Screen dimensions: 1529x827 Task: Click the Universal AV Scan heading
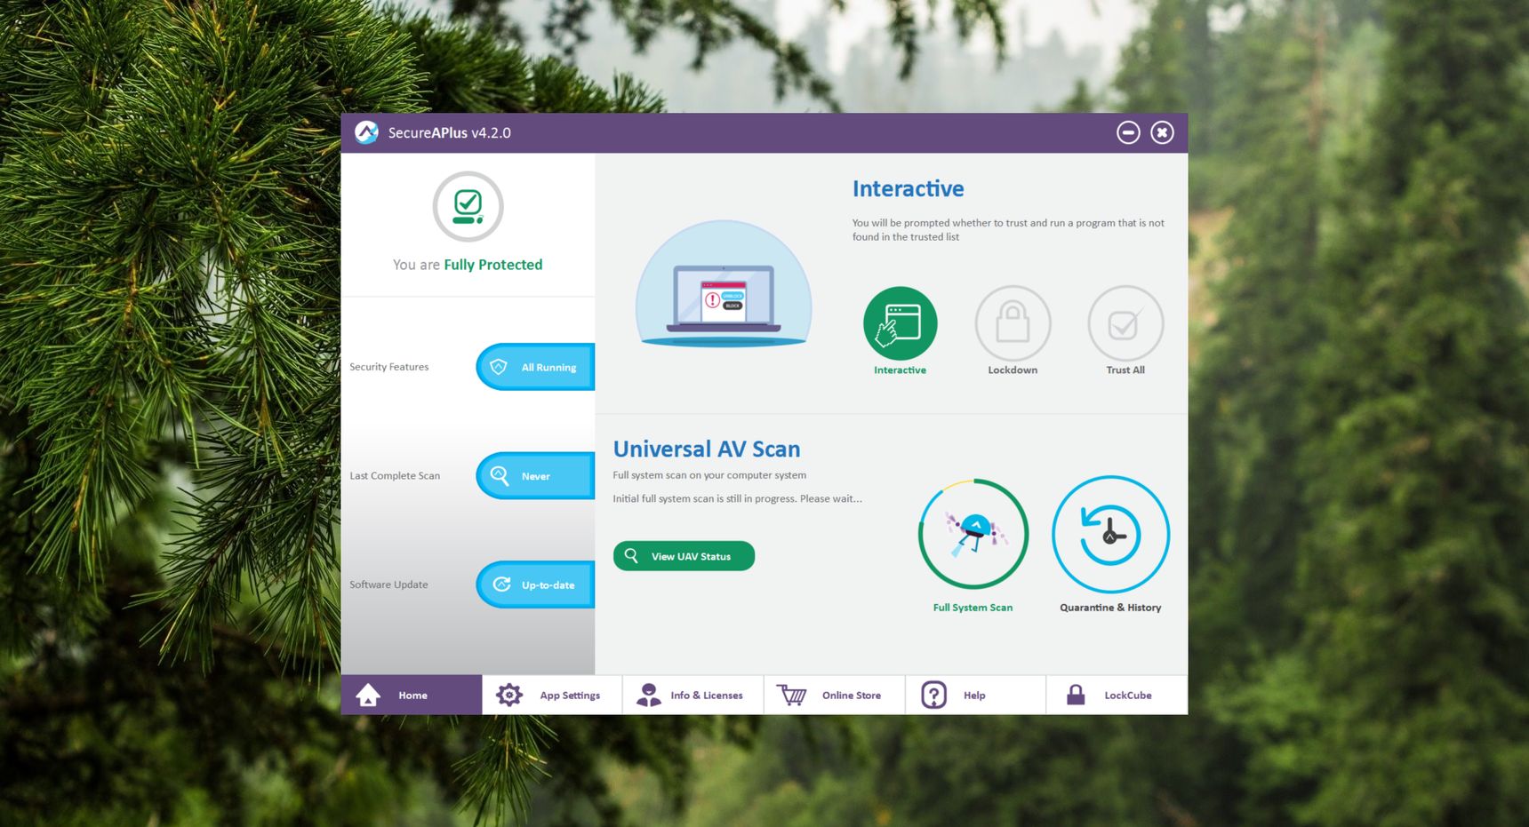tap(707, 449)
